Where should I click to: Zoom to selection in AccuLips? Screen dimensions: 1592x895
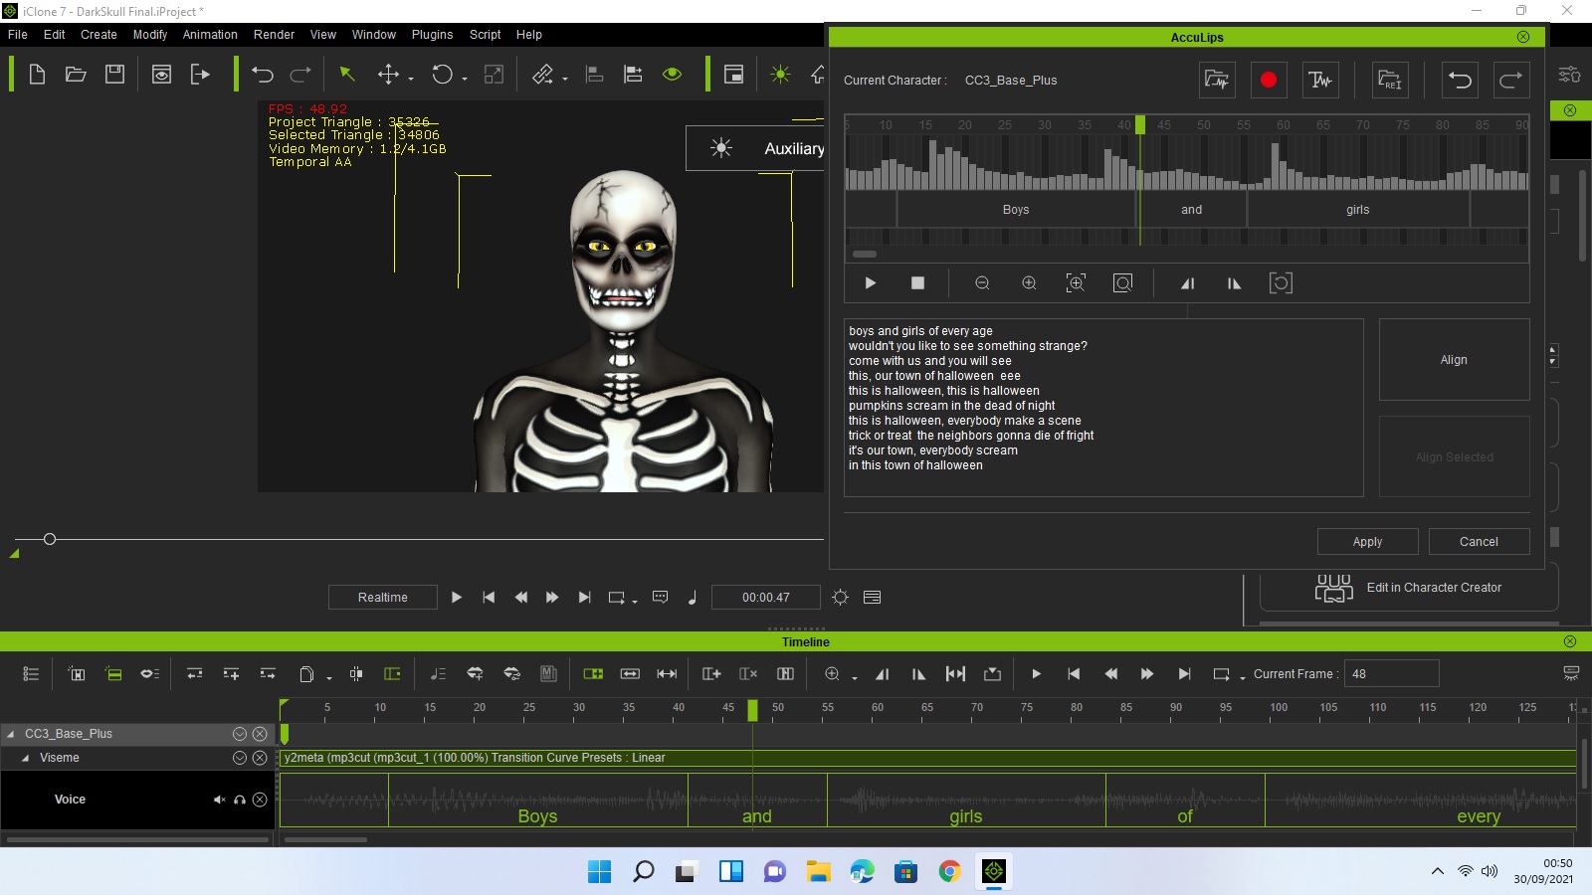[1076, 283]
